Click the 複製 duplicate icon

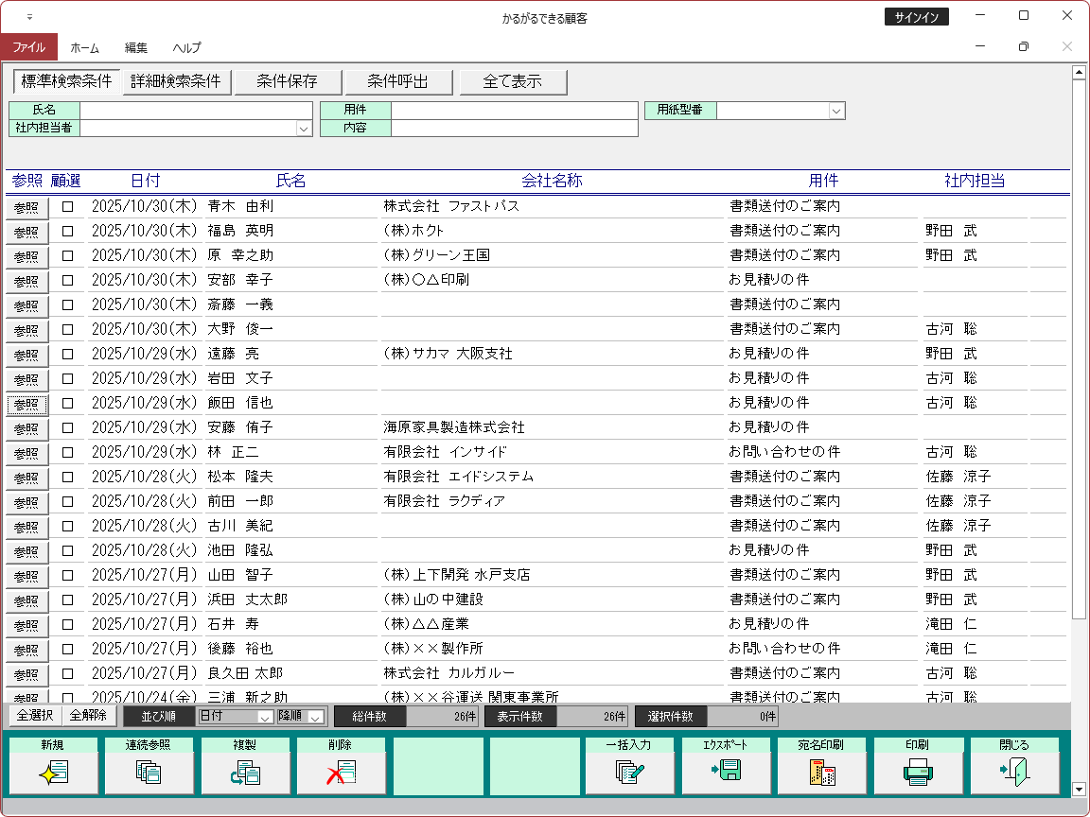click(246, 773)
